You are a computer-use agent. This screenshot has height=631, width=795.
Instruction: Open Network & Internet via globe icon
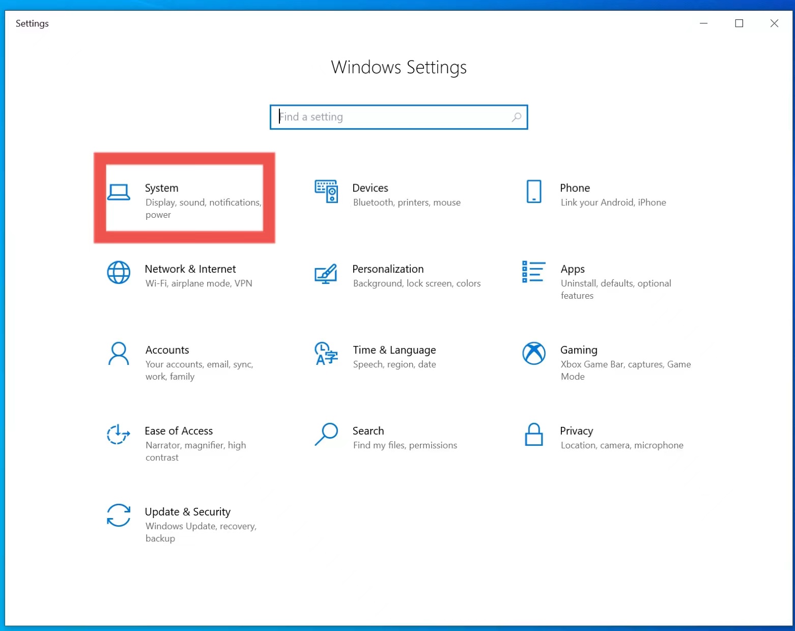pos(119,273)
